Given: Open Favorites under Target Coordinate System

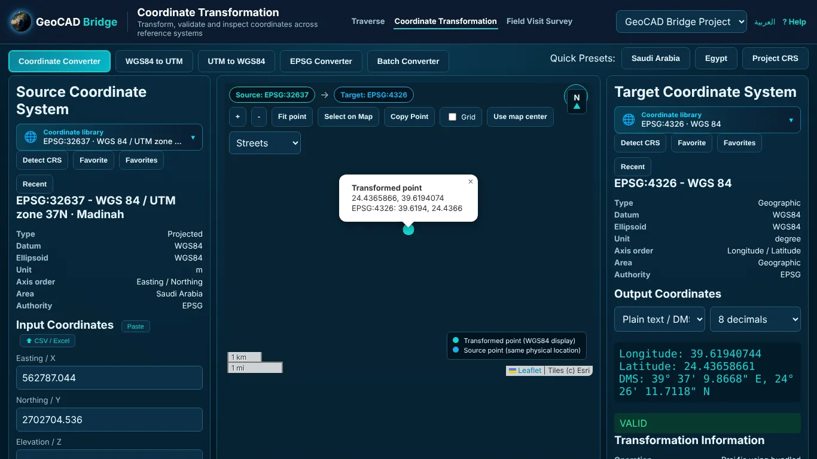Looking at the screenshot, I should [x=739, y=143].
